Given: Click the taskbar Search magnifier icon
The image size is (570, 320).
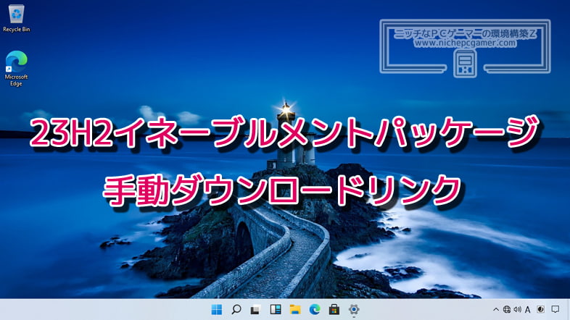Looking at the screenshot, I should 236,309.
